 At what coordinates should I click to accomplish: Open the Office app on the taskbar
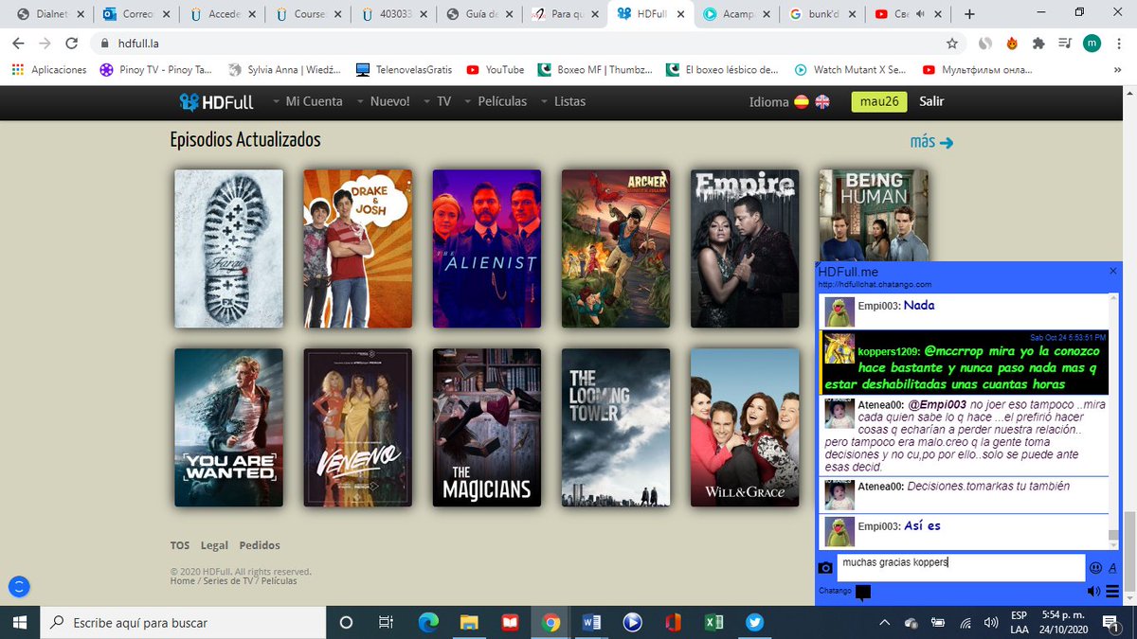point(674,622)
